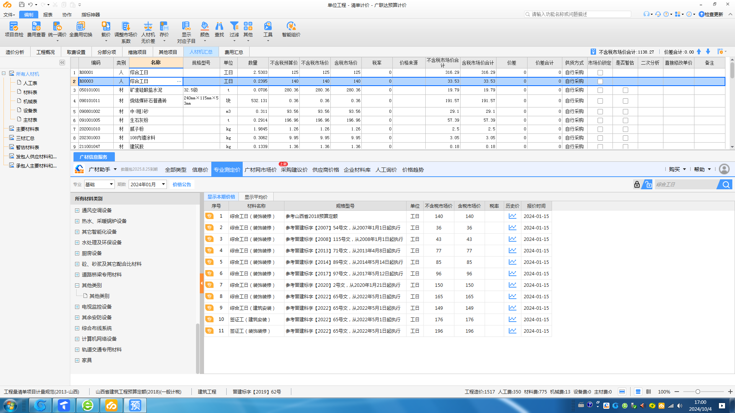Image resolution: width=735 pixels, height=413 pixels.
Task: Collapse the left panel with double chevron
Action: pyautogui.click(x=62, y=62)
